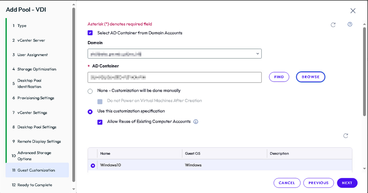Click the main panel scroll down arrow
This screenshot has width=368, height=193.
pyautogui.click(x=364, y=168)
